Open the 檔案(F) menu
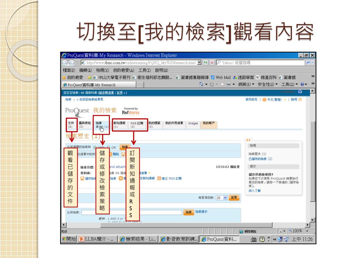Viewport: 344px width, 258px height. click(x=69, y=70)
